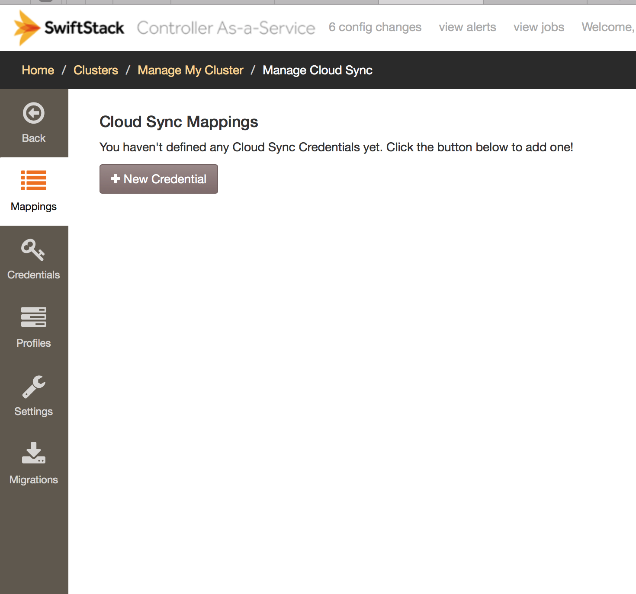Screen dimensions: 636x594
Task: Click the Back arrow icon in sidebar
Action: pyautogui.click(x=34, y=113)
